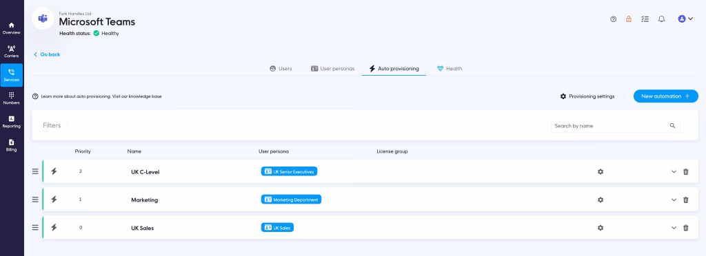Open the Carriers sidebar item

[11, 52]
